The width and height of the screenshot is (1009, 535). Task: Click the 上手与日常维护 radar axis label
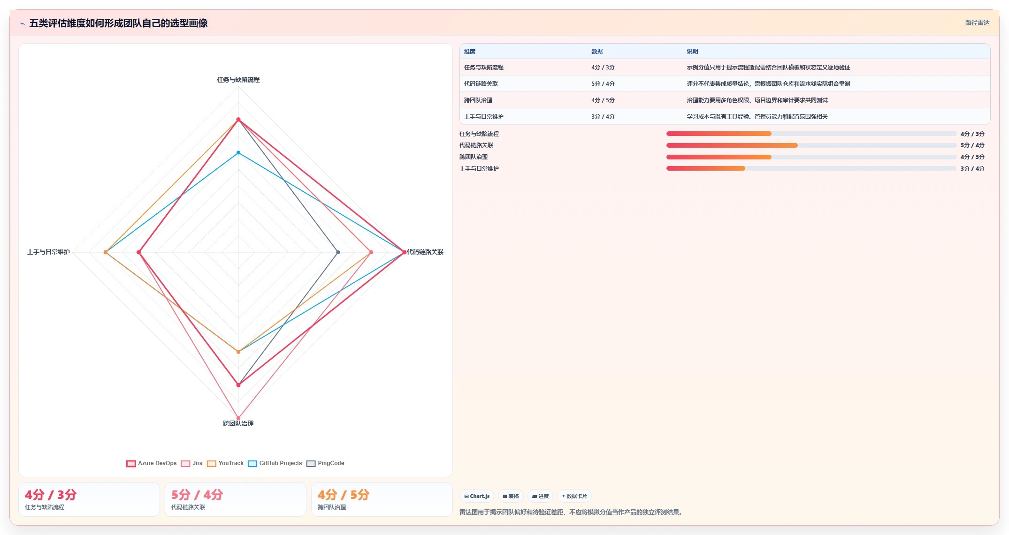48,252
